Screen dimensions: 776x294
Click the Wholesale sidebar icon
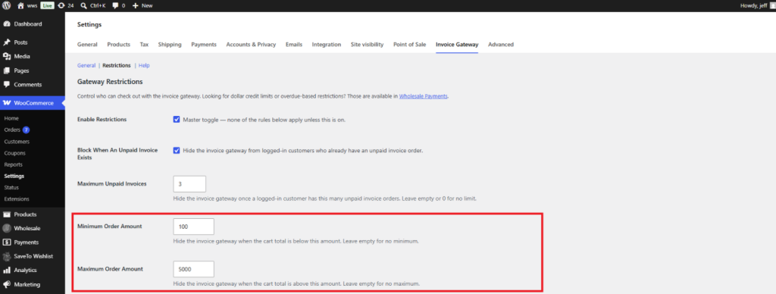7,228
